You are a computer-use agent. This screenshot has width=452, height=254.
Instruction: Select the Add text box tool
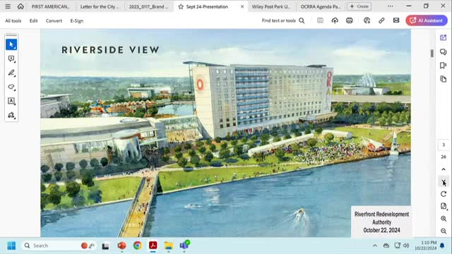11,101
